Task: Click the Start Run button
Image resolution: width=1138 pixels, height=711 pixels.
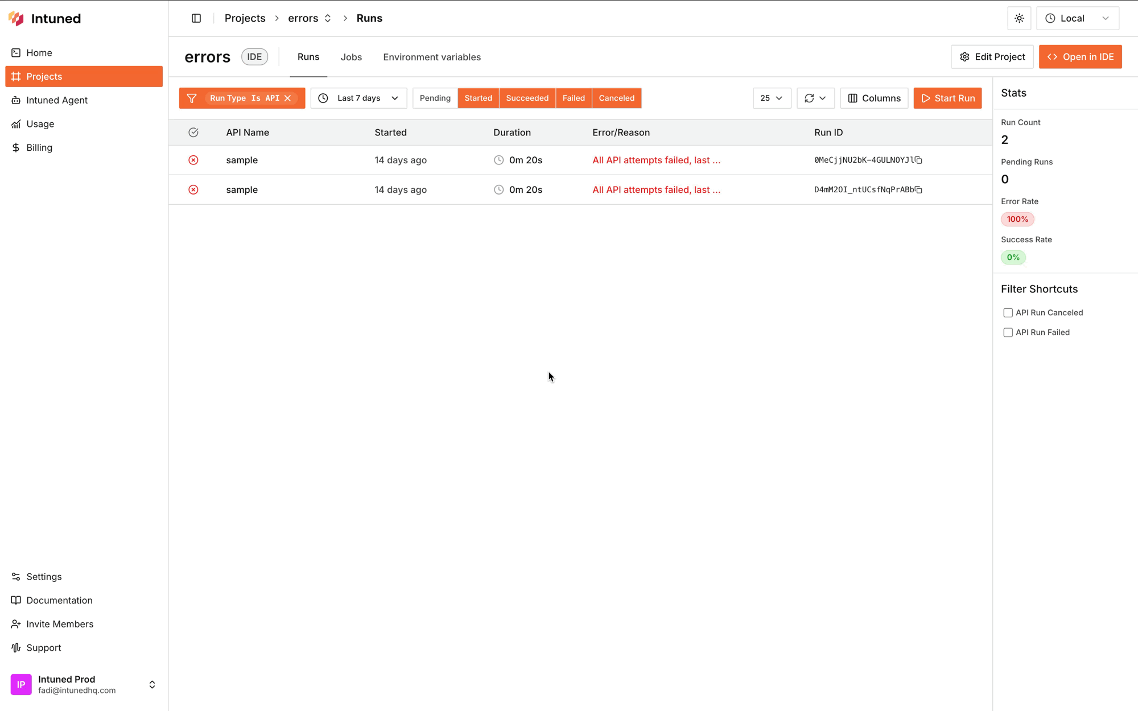Action: point(947,98)
